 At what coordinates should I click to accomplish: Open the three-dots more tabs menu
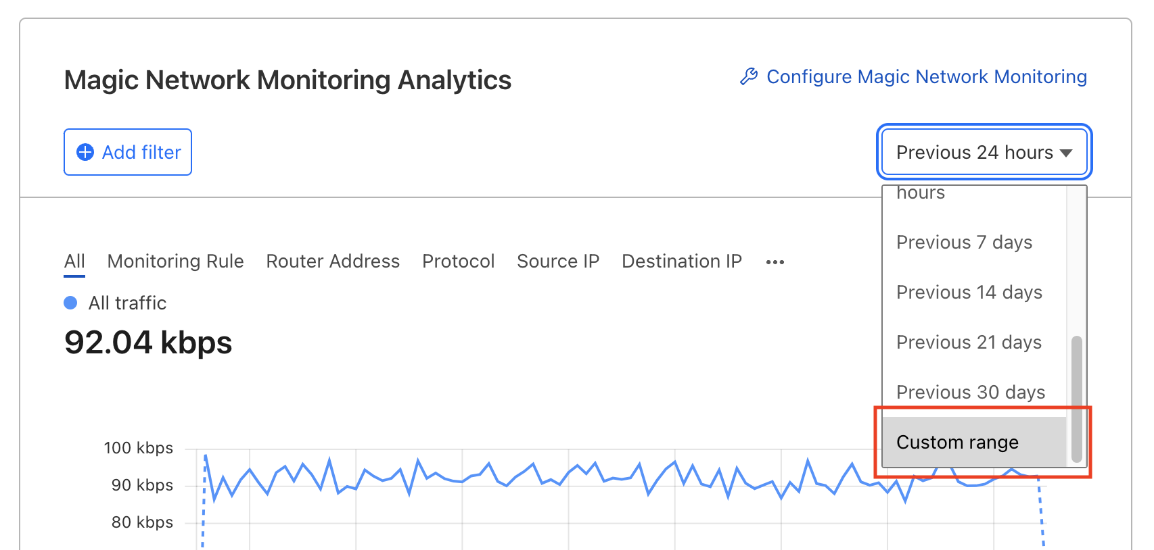[x=775, y=262]
